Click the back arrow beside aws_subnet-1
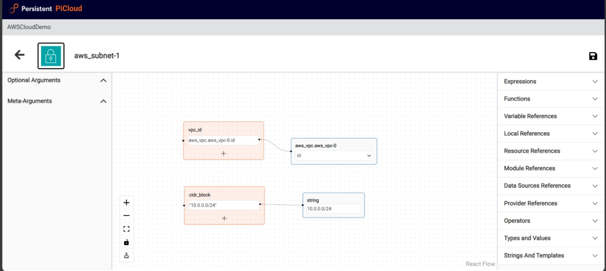Screen dimensions: 606x271 19,55
